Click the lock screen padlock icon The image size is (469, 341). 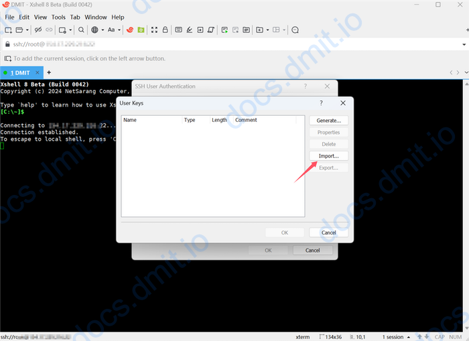click(165, 30)
